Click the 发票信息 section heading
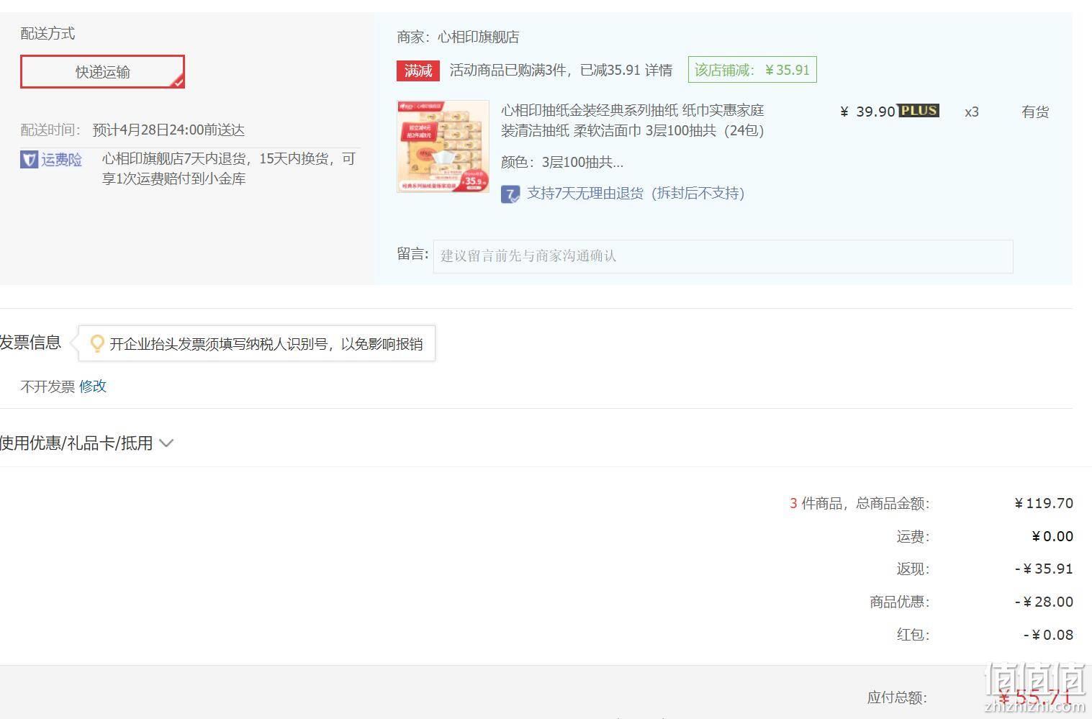This screenshot has width=1092, height=719. tap(30, 343)
